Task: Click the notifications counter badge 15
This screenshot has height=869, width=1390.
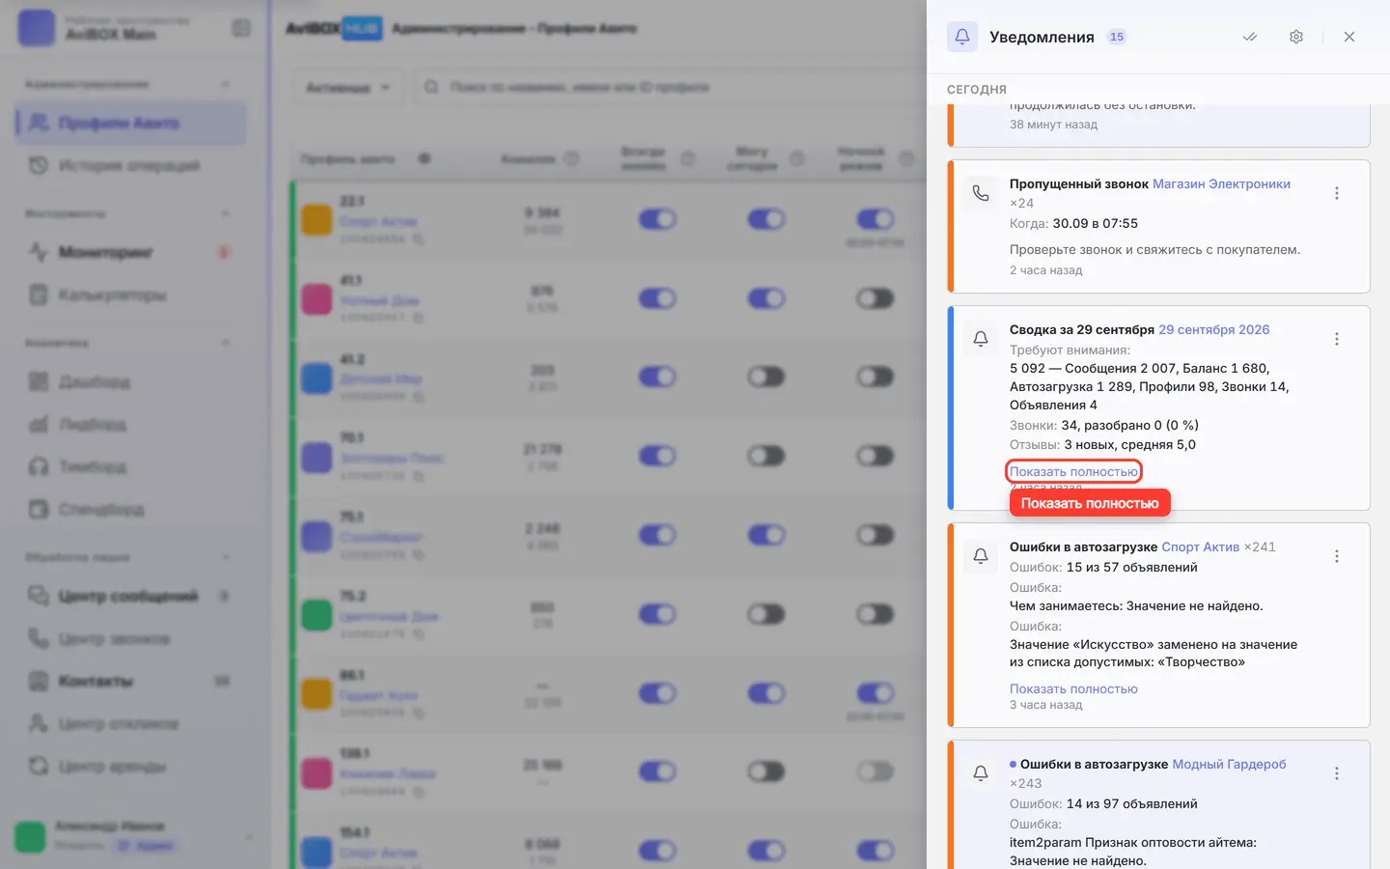Action: tap(1117, 37)
